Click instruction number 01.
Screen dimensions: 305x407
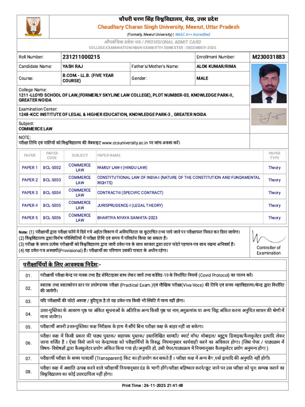pyautogui.click(x=29, y=275)
